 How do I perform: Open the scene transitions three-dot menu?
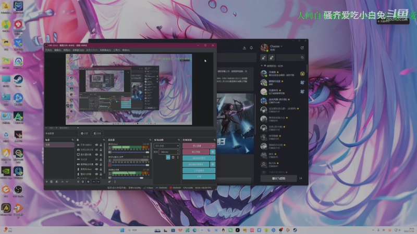point(178,158)
